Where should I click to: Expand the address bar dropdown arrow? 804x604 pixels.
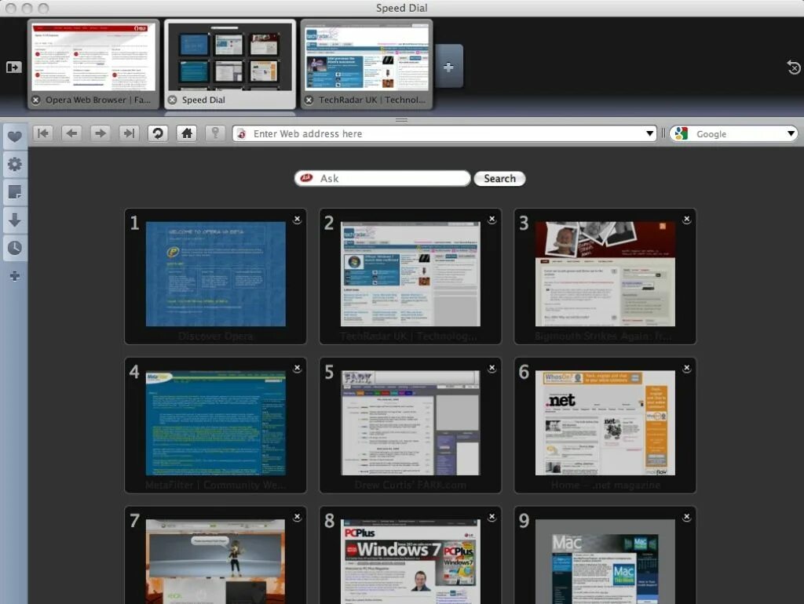tap(649, 133)
